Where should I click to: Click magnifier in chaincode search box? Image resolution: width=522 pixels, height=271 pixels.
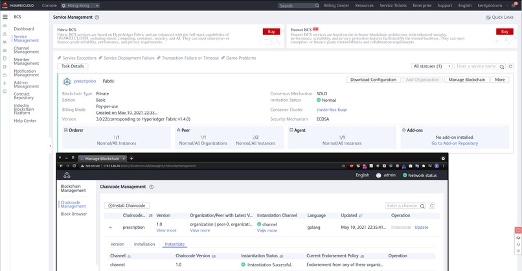(422, 206)
